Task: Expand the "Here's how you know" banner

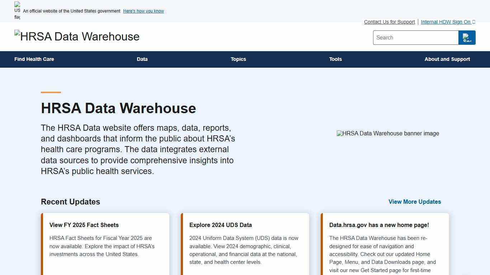Action: coord(143,11)
